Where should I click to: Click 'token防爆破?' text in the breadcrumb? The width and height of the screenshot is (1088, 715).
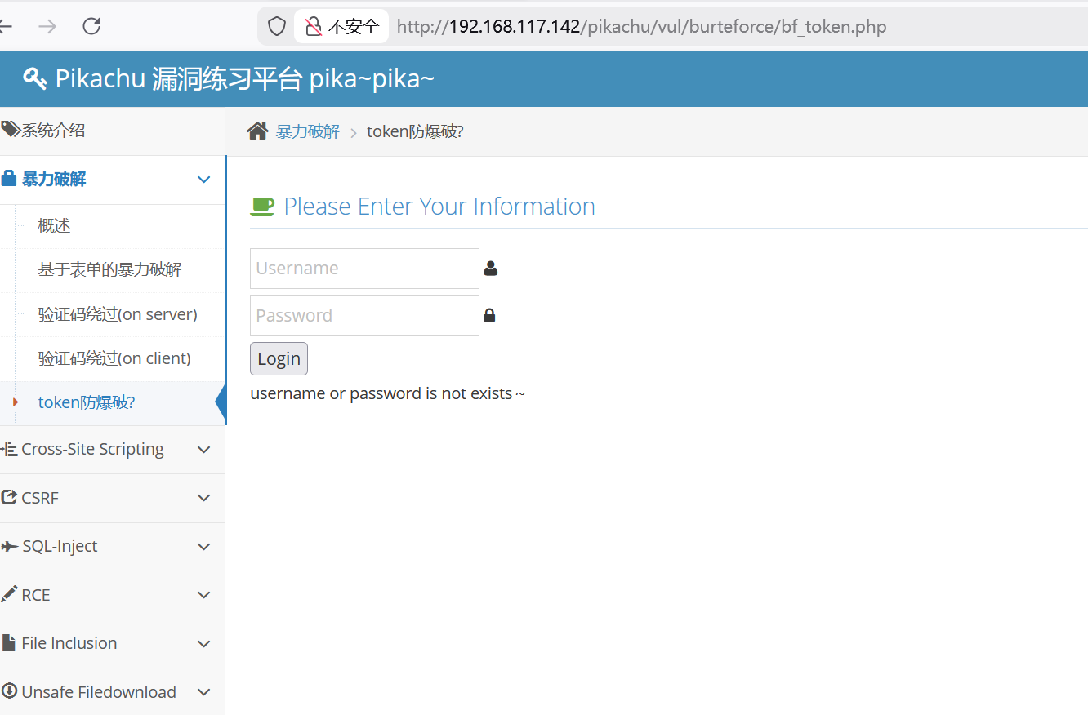tap(415, 131)
